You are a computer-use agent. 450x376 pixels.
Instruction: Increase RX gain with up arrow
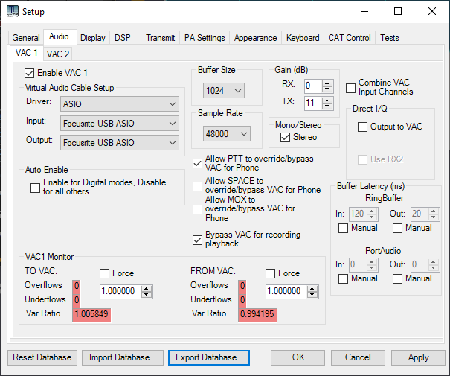point(327,82)
